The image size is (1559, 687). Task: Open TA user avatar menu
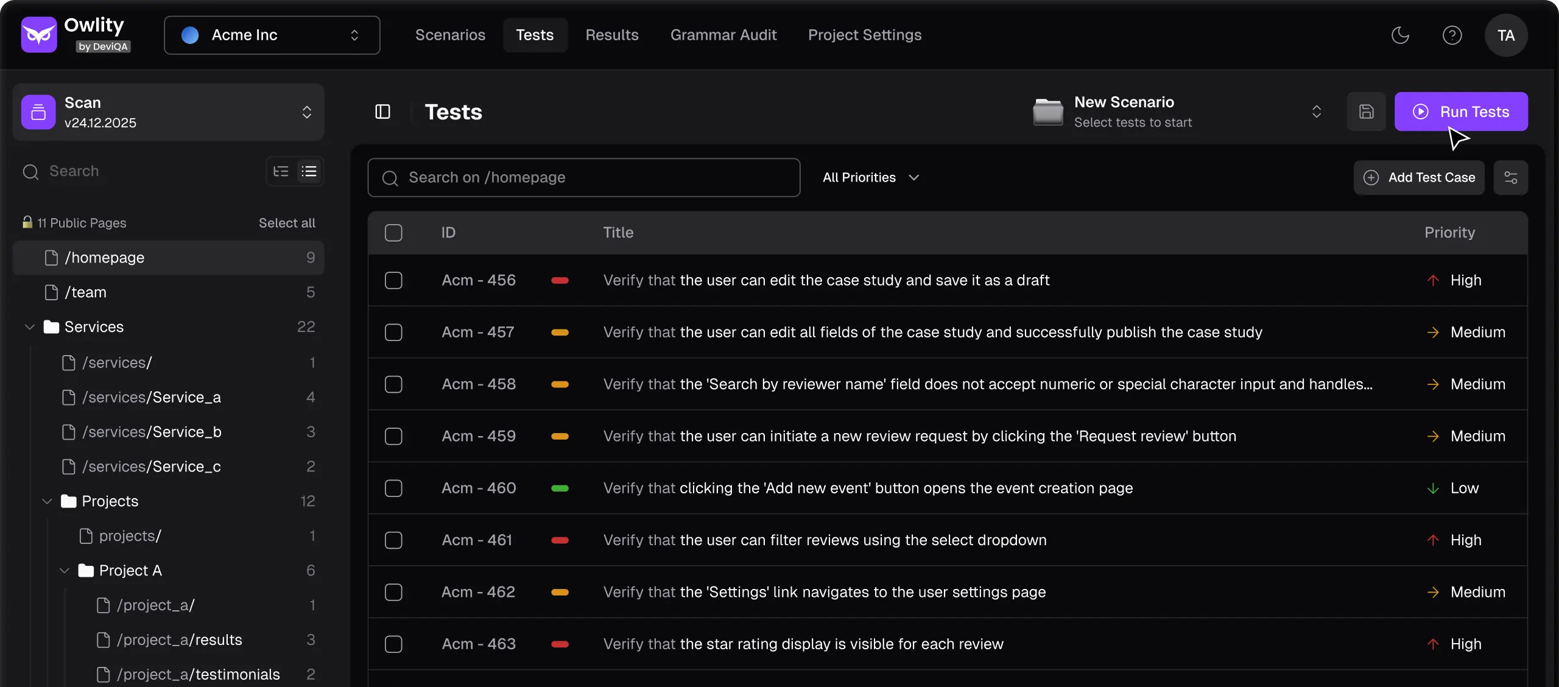(x=1506, y=35)
